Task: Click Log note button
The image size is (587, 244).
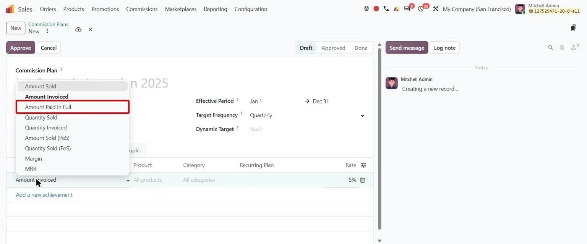Action: [x=445, y=48]
